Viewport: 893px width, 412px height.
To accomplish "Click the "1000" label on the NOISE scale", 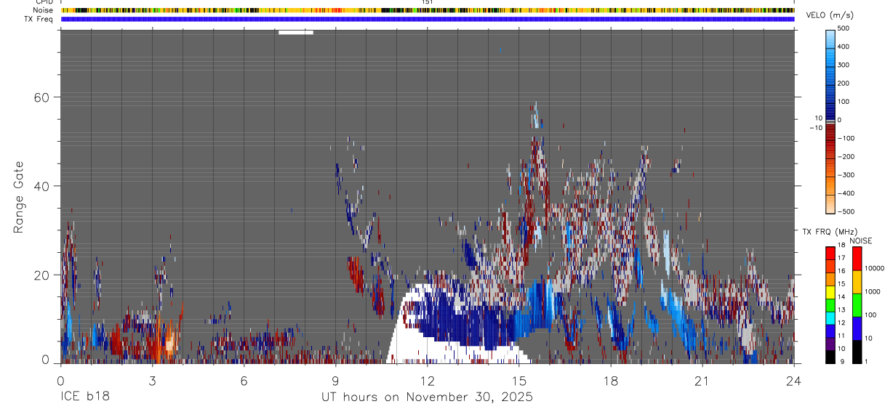I will [x=873, y=291].
